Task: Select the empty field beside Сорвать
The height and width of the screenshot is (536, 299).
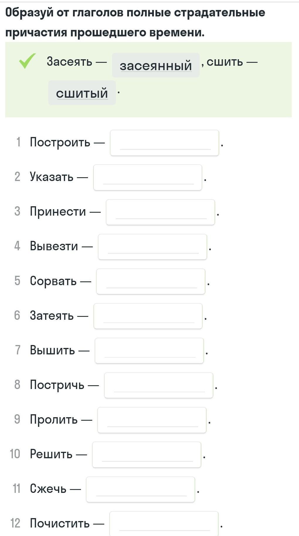Action: tap(151, 281)
